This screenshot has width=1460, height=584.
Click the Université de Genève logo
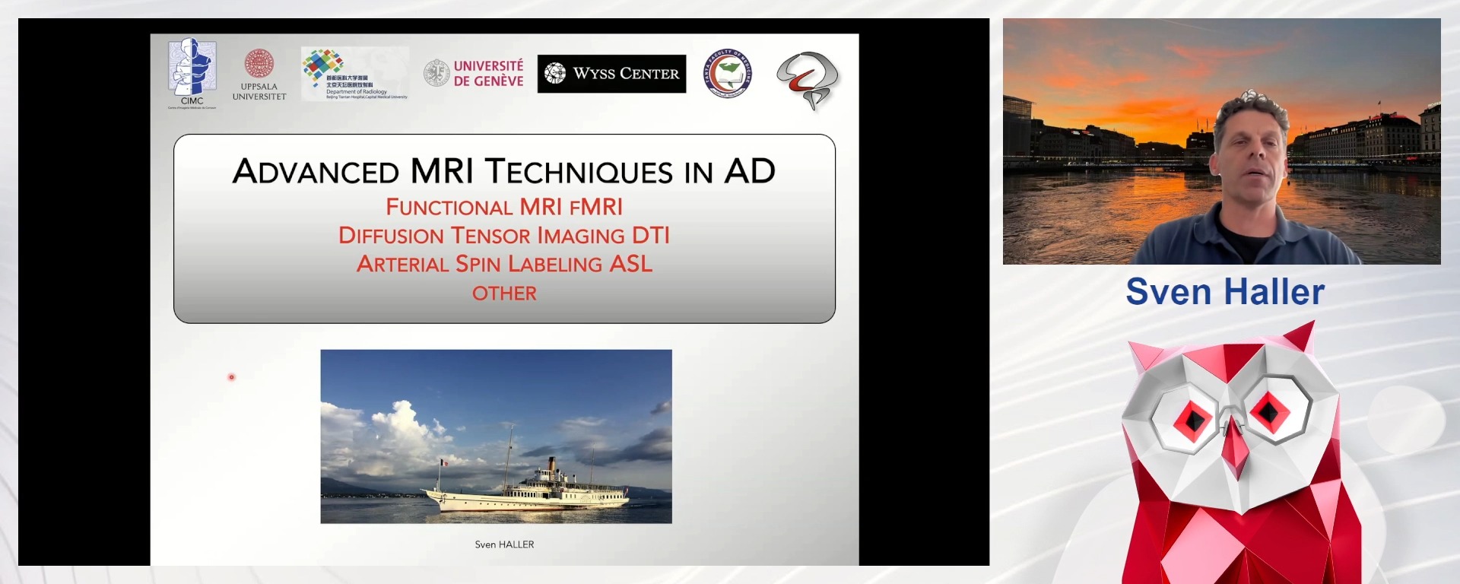coord(474,73)
